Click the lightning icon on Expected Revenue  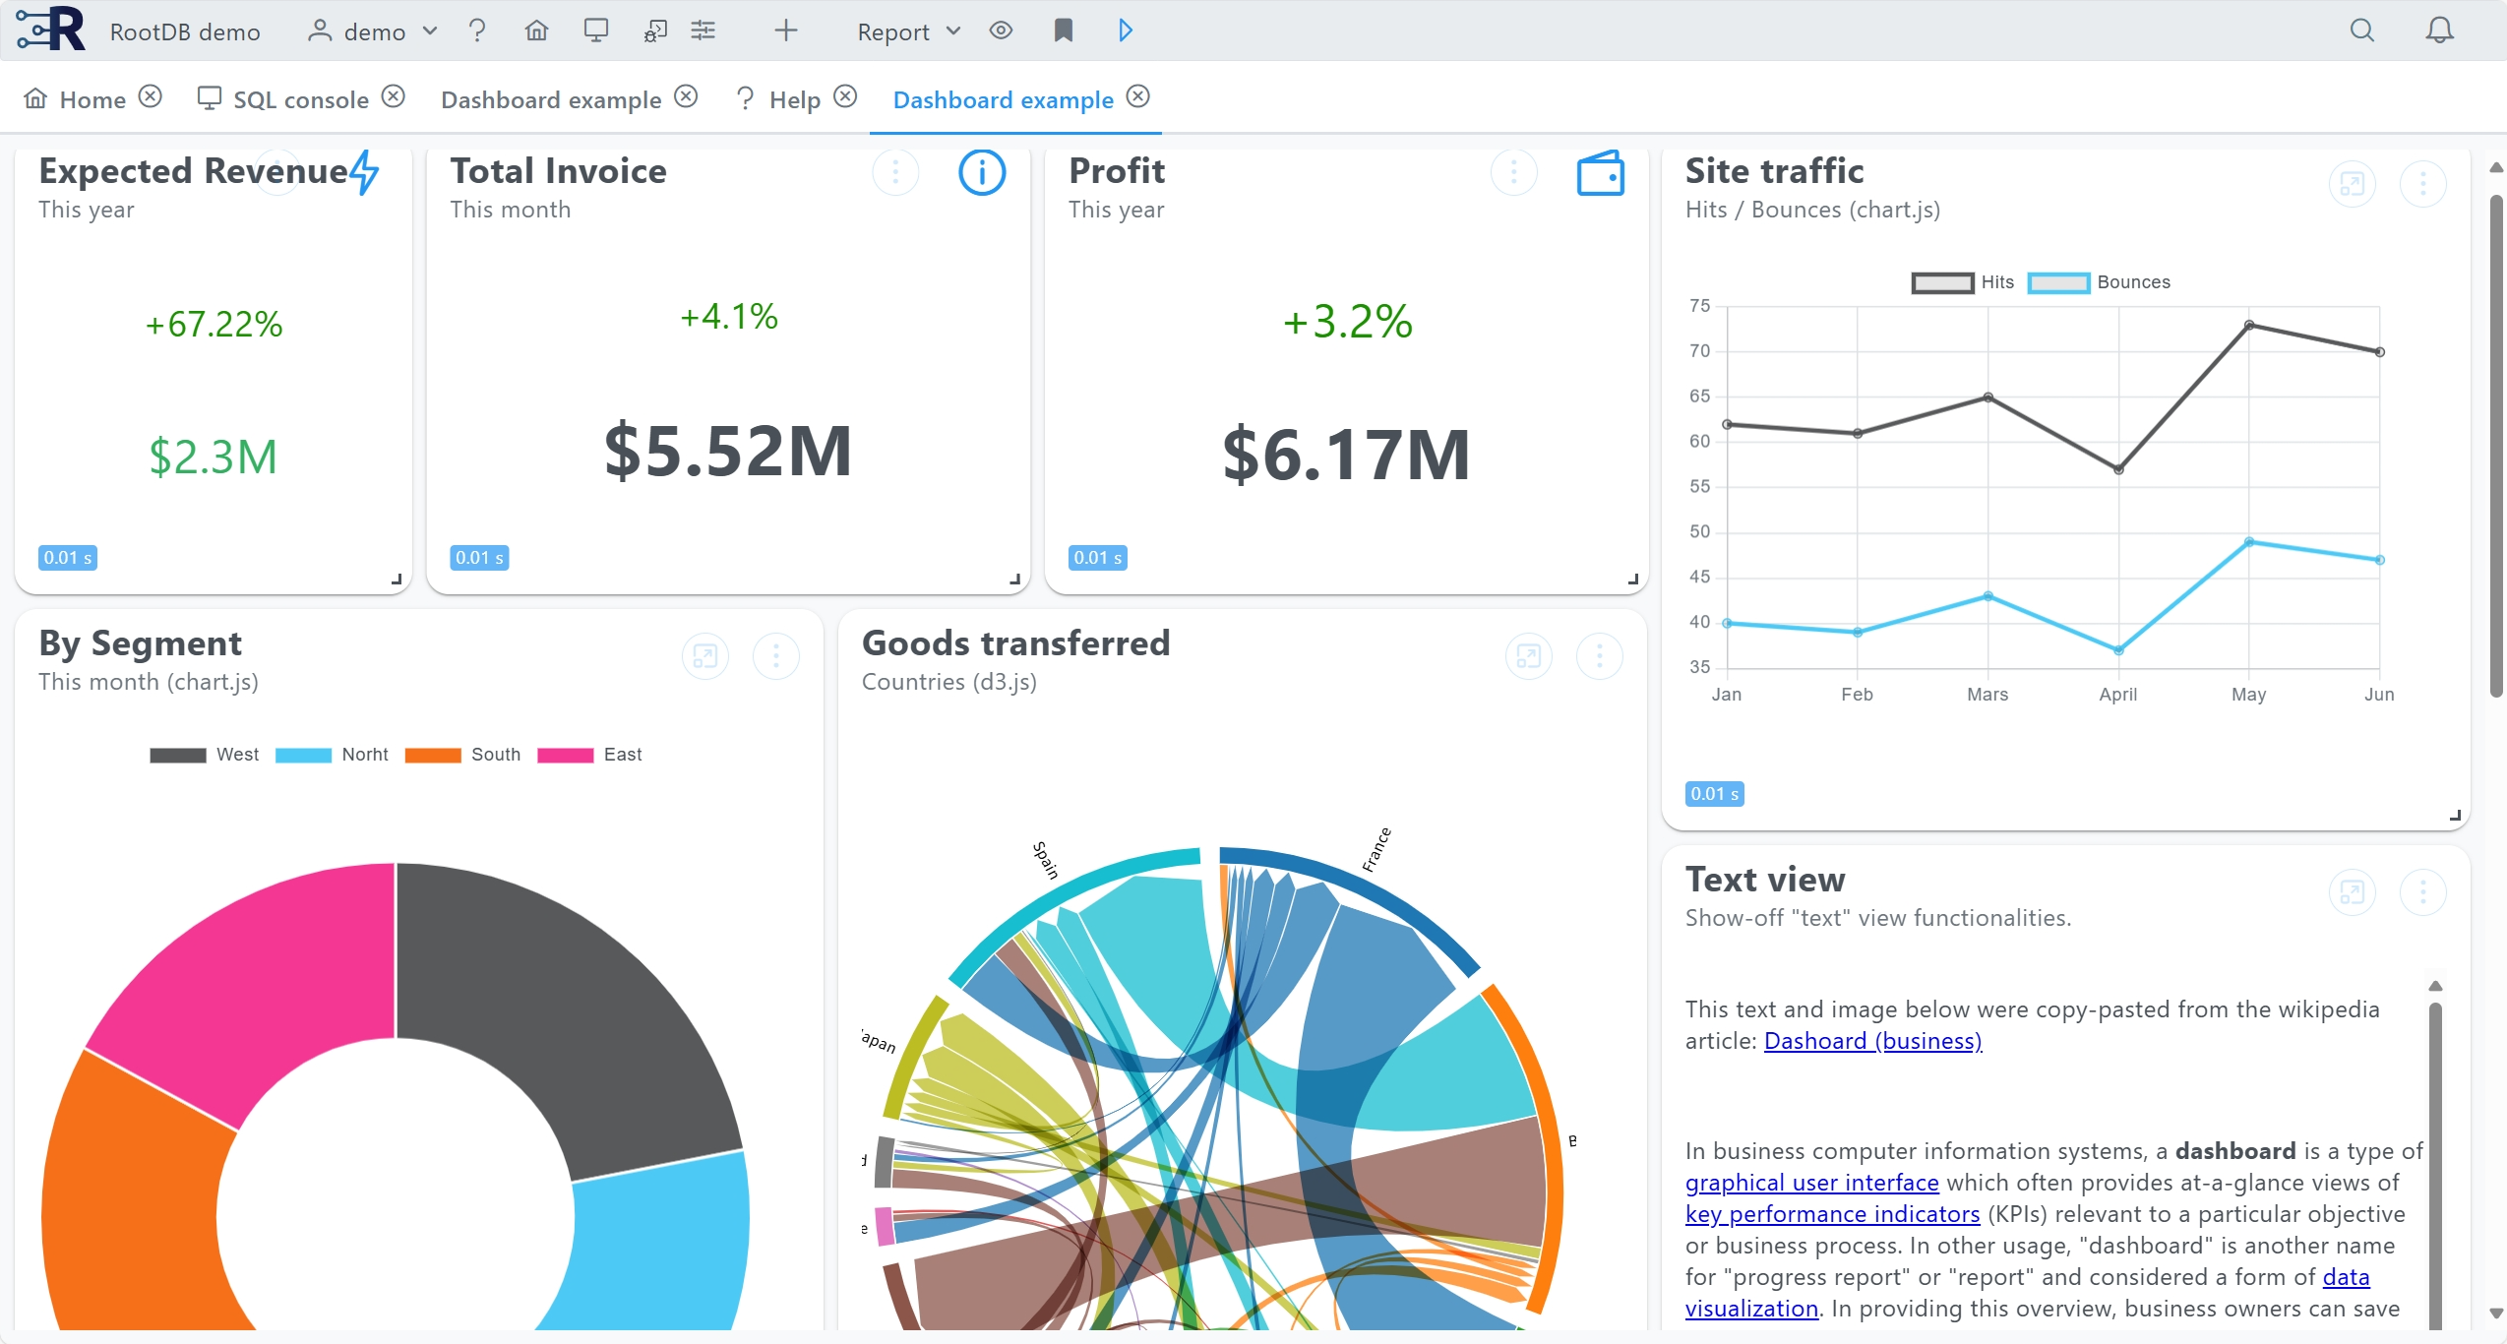pos(364,171)
